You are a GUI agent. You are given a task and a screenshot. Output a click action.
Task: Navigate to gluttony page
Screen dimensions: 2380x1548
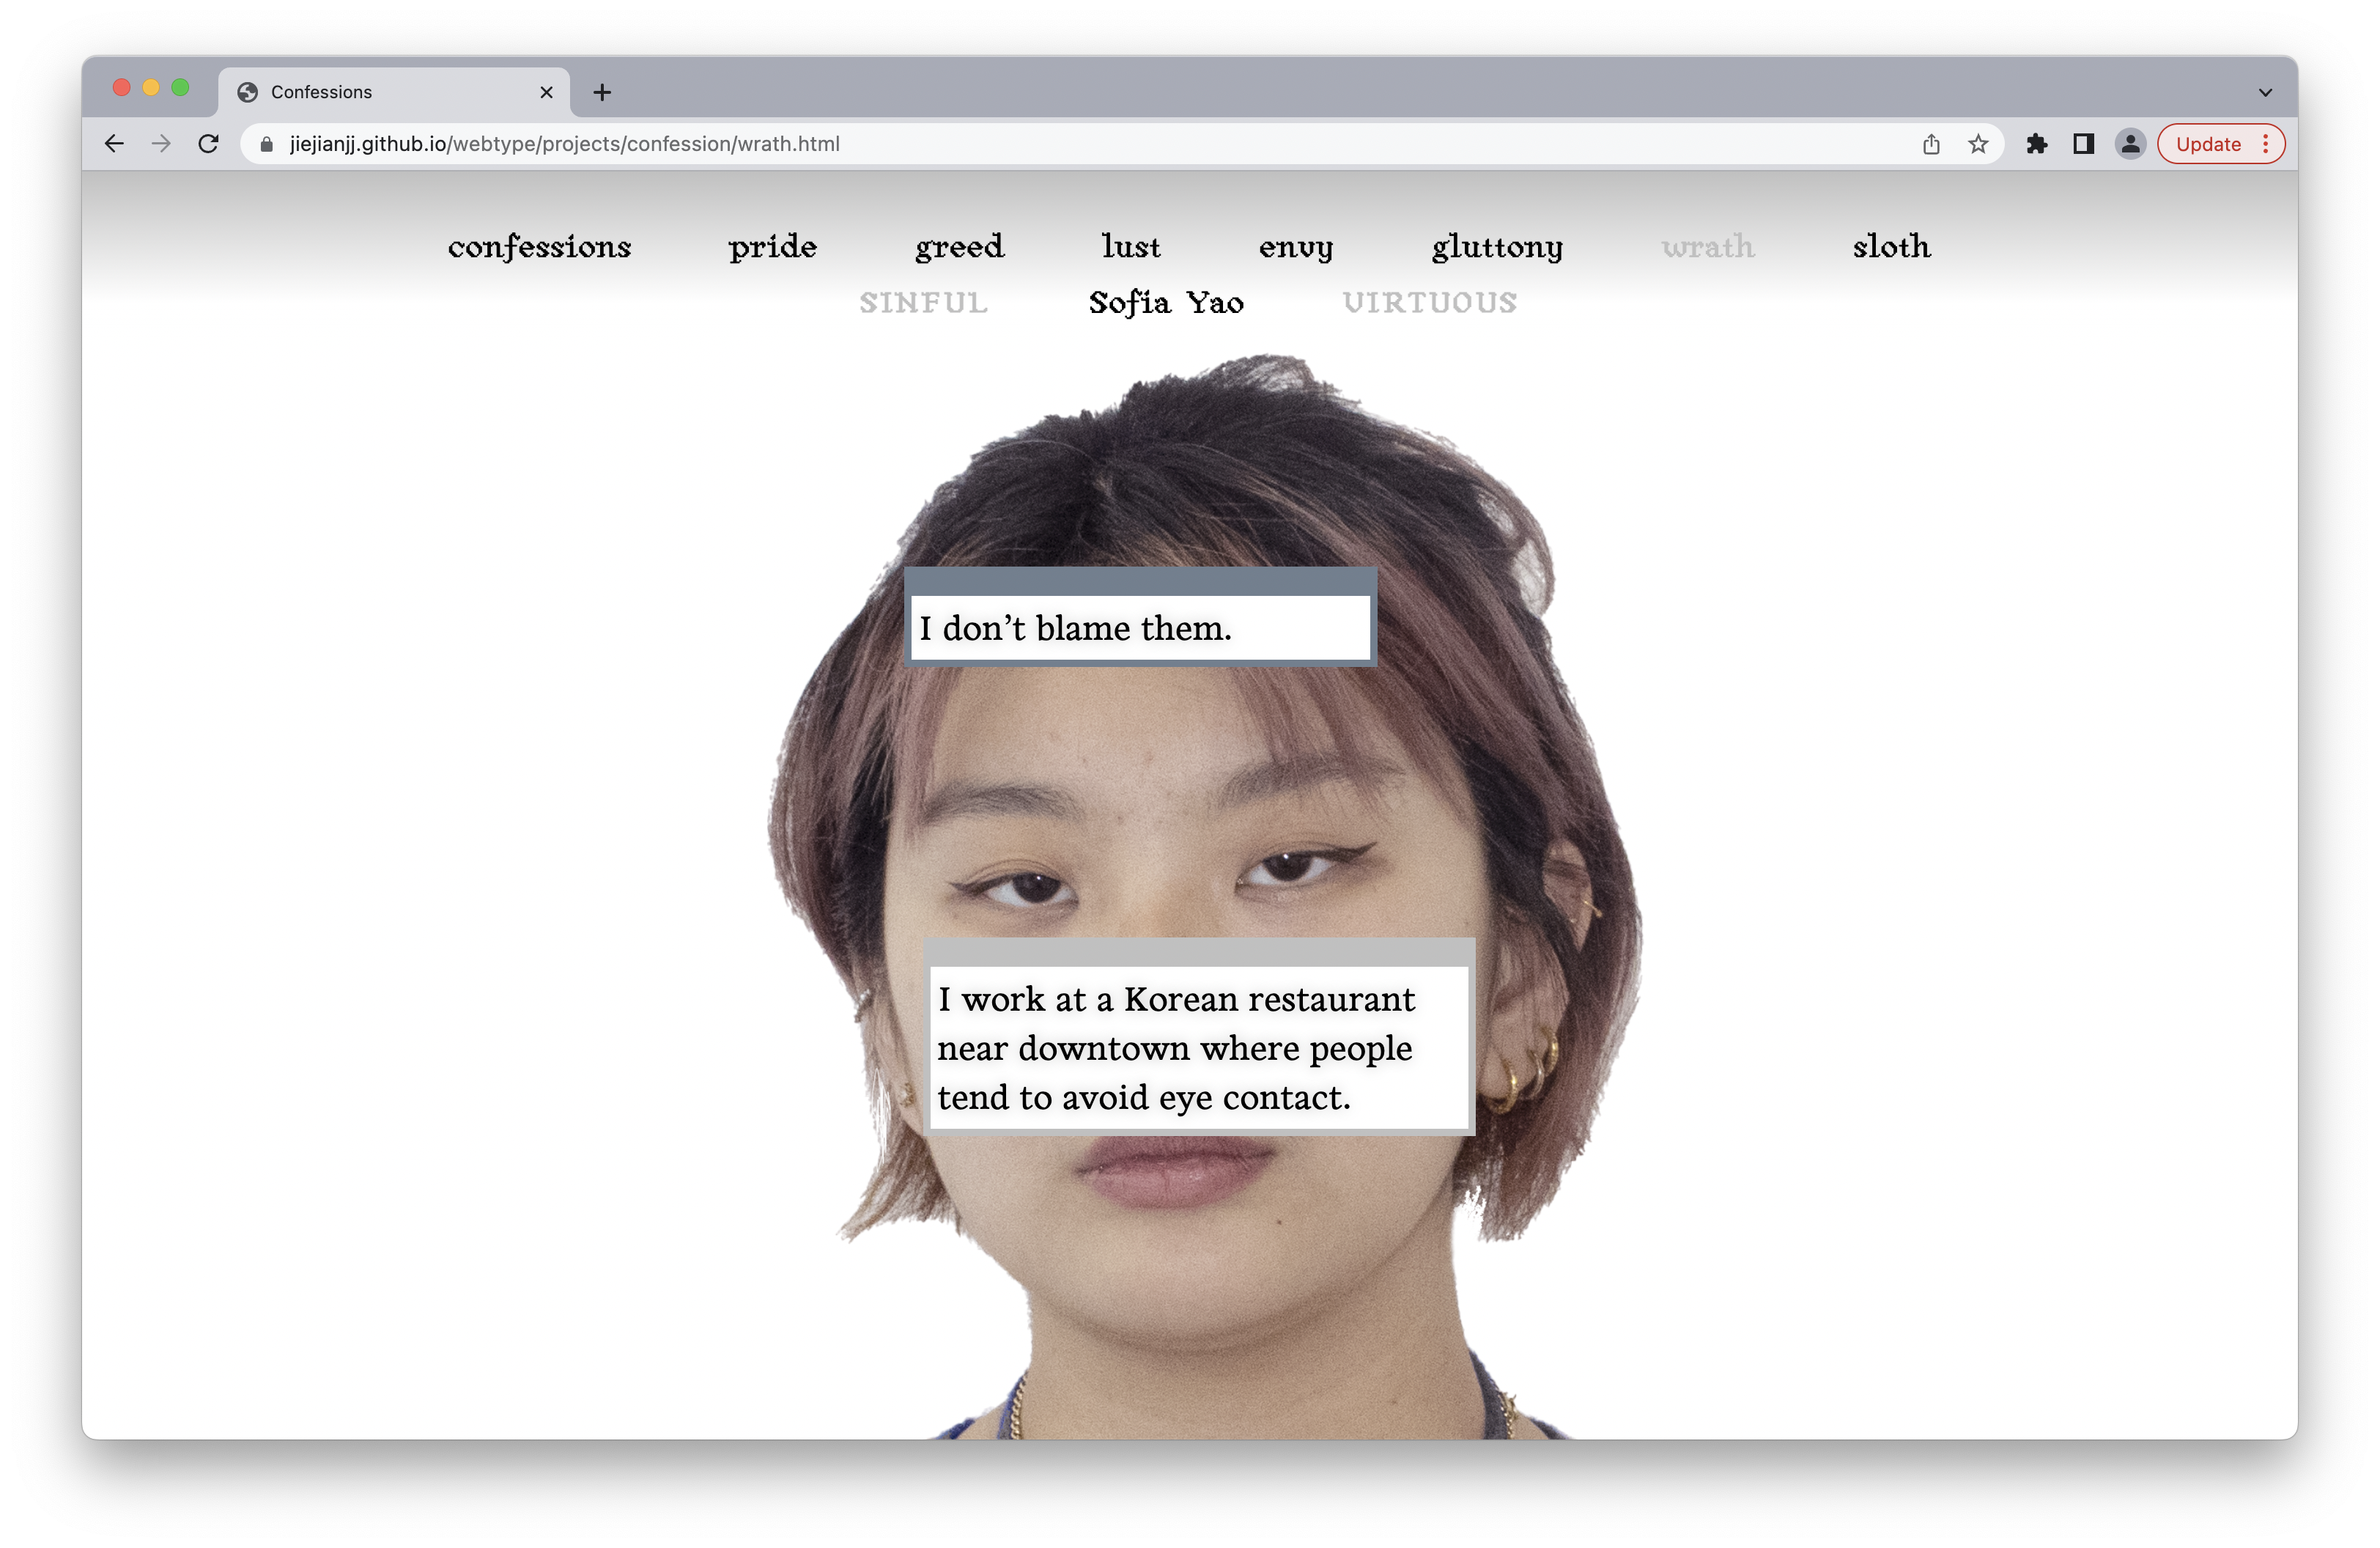coord(1497,247)
